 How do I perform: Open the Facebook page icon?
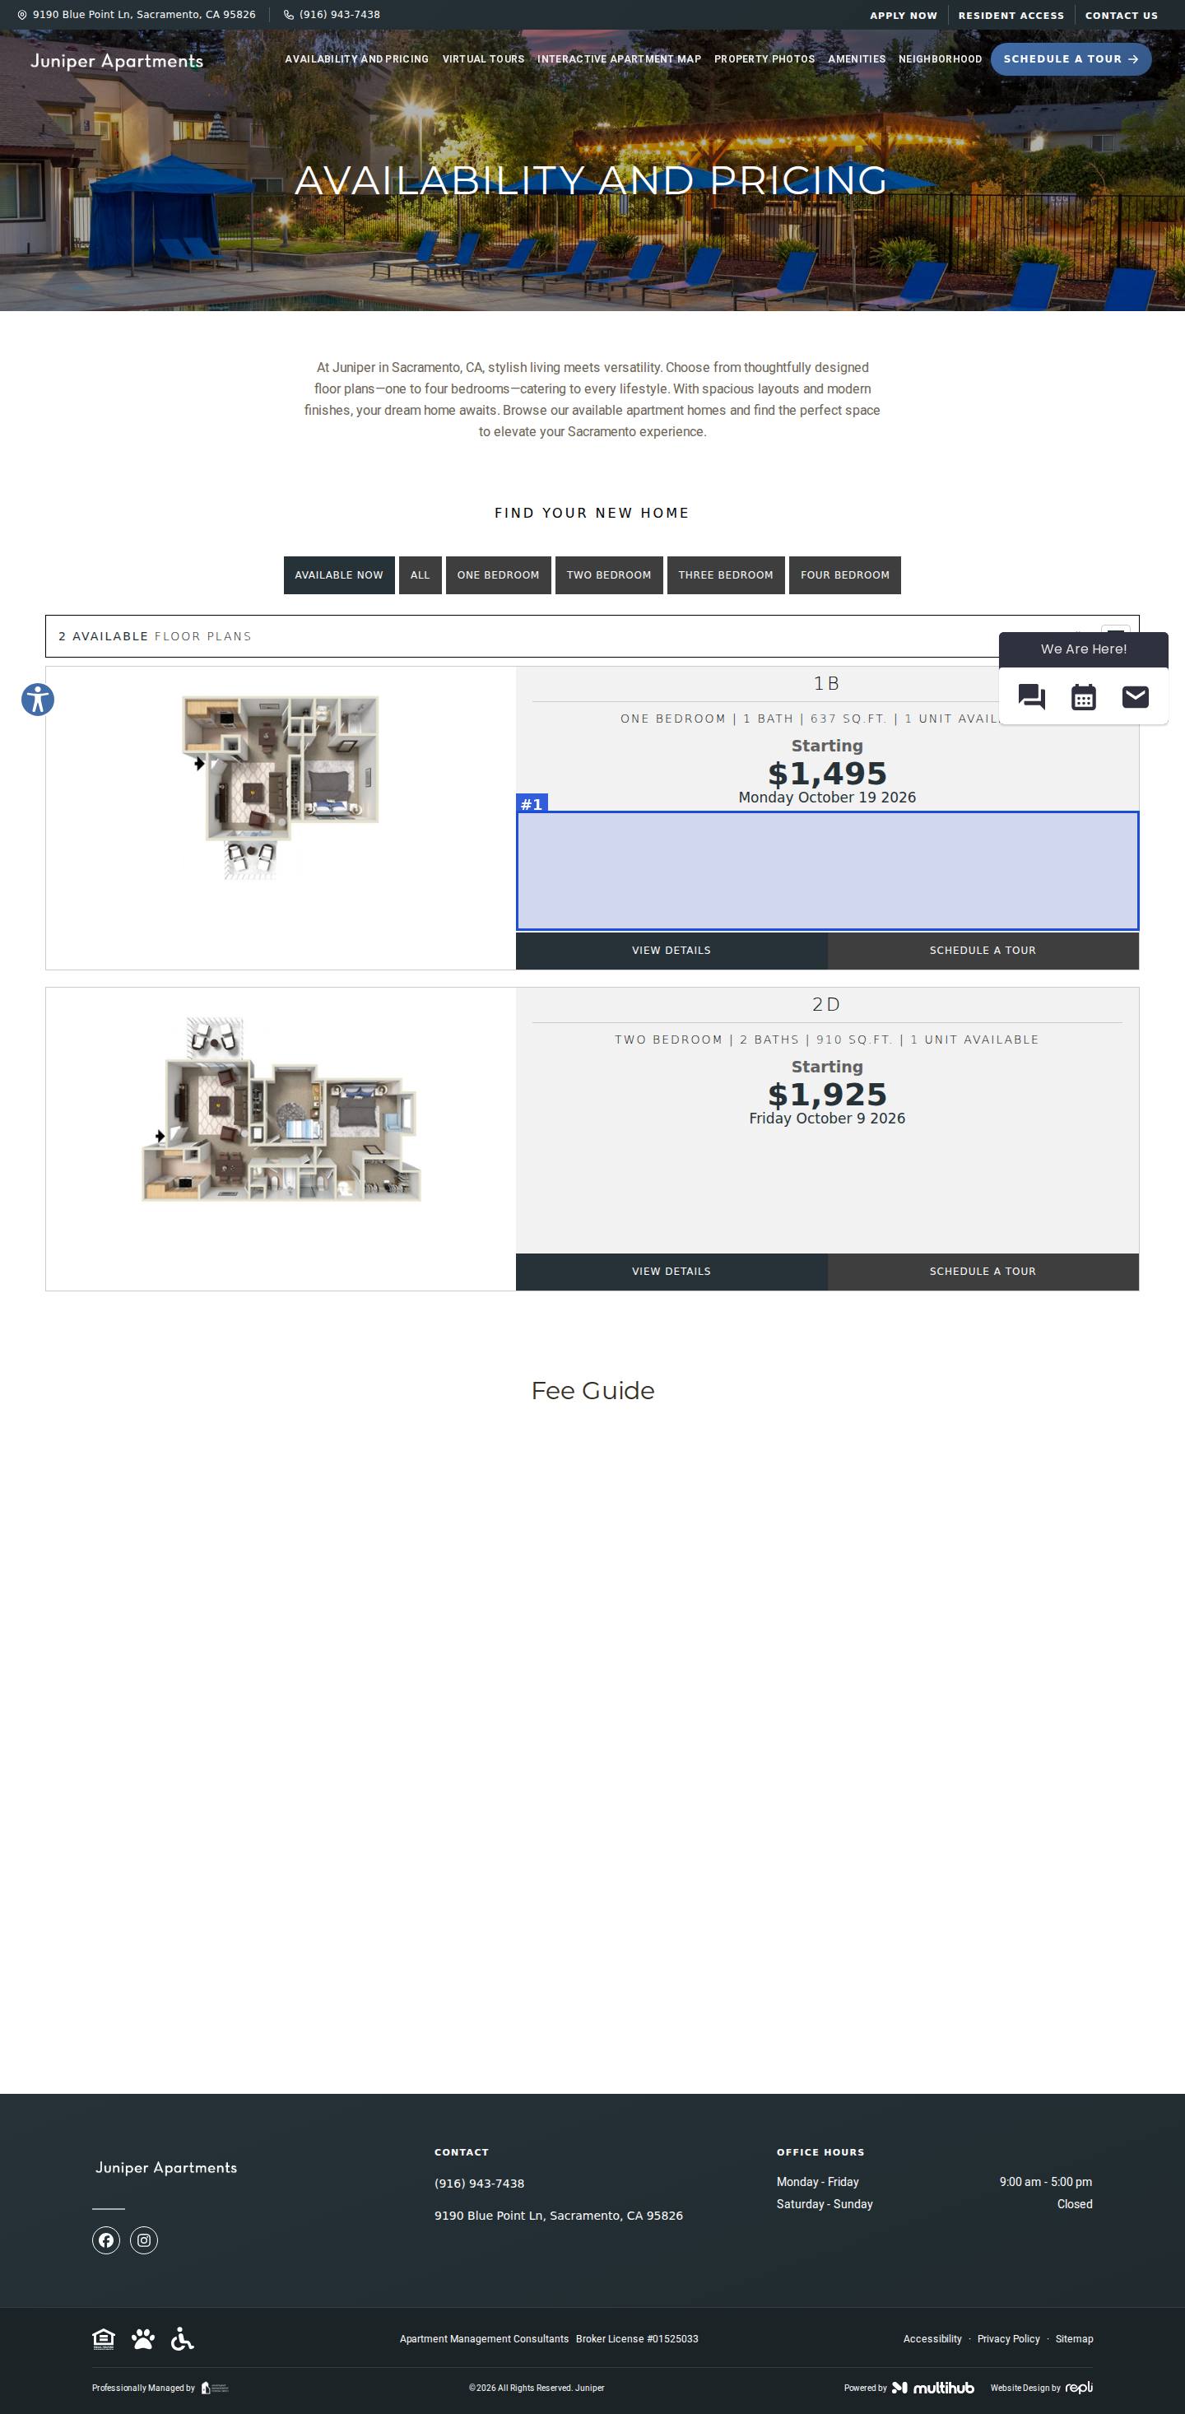click(106, 2240)
